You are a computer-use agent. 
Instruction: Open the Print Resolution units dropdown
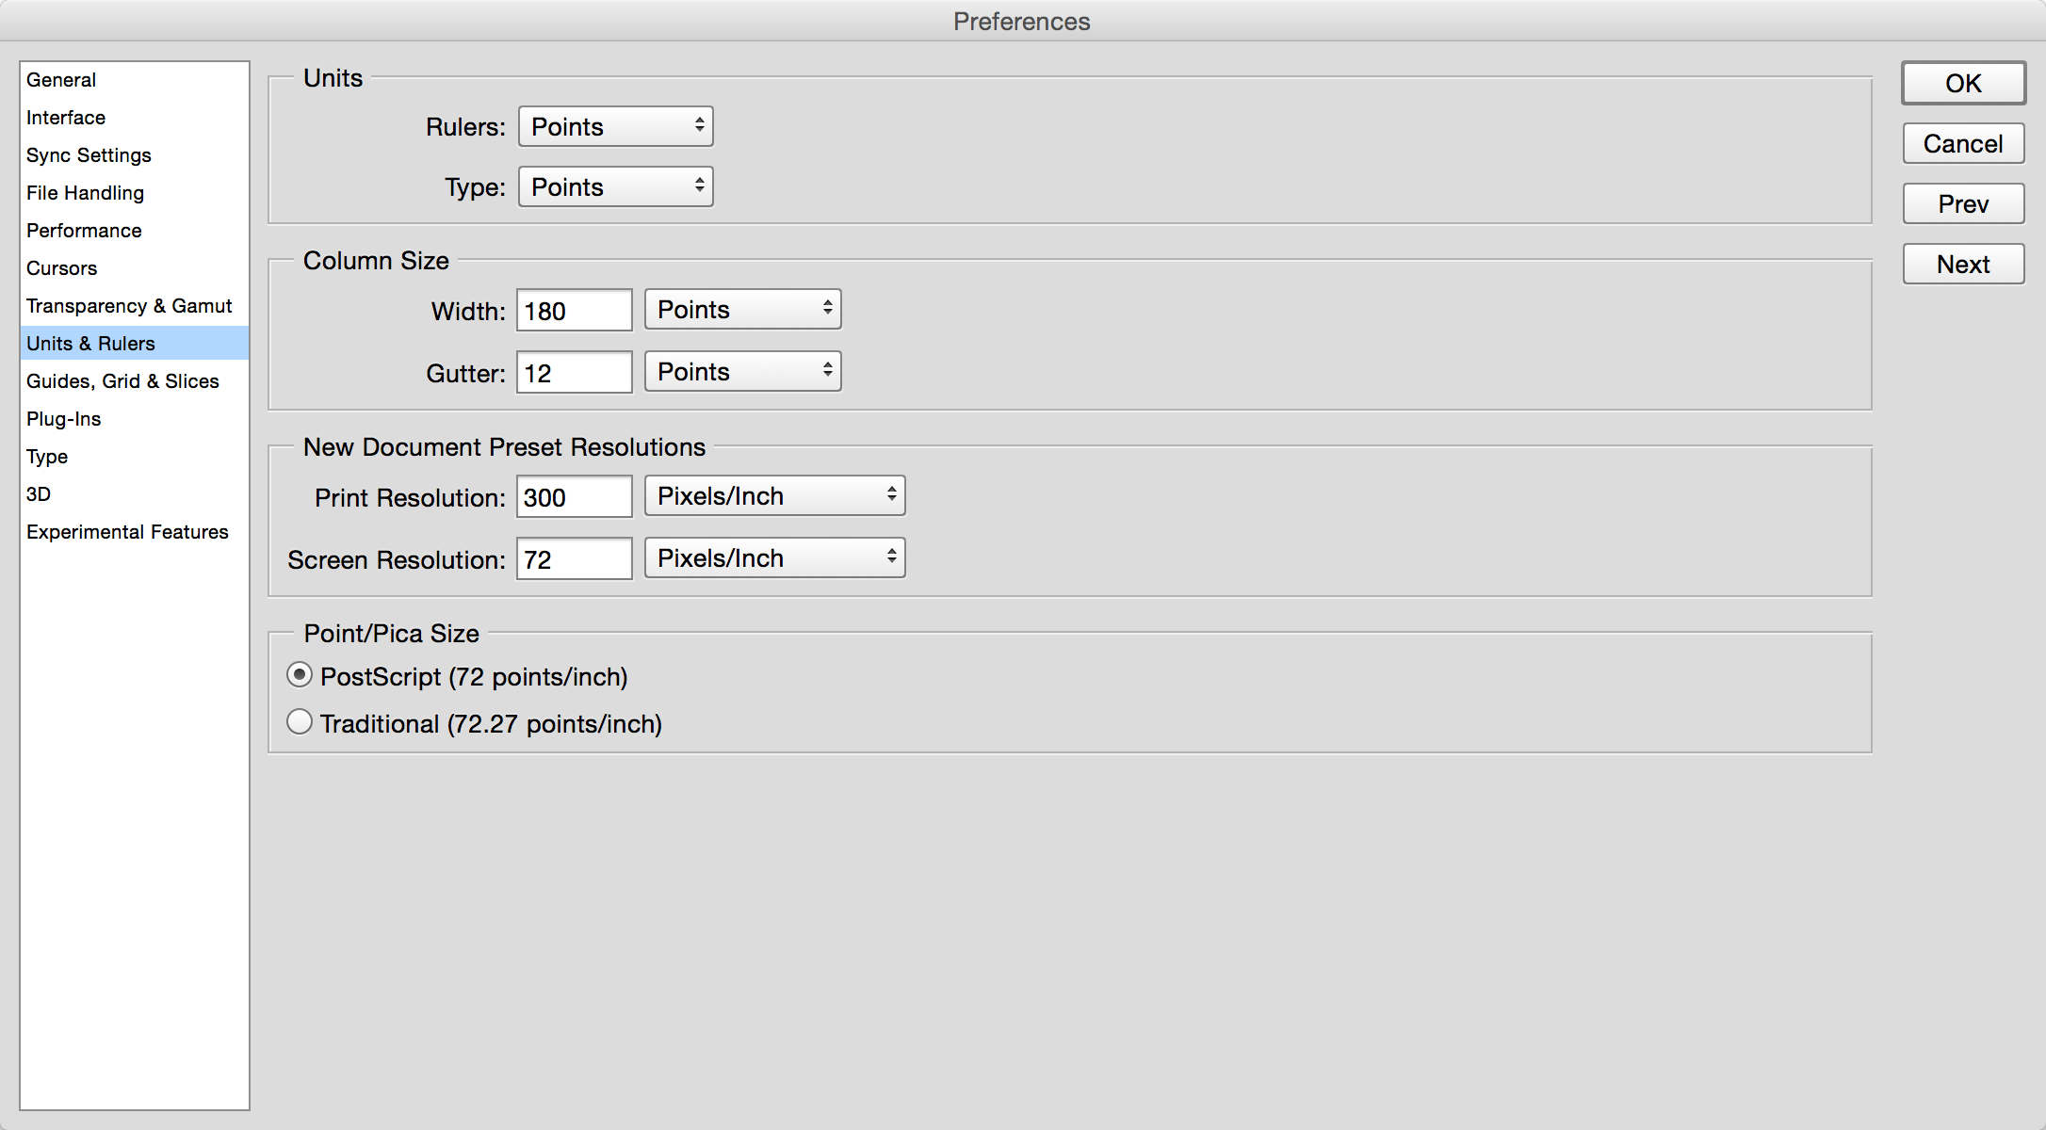click(x=775, y=495)
